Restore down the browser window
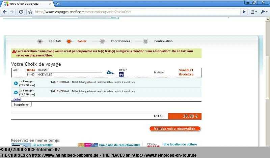The width and height of the screenshot is (270, 158). click(x=254, y=3)
